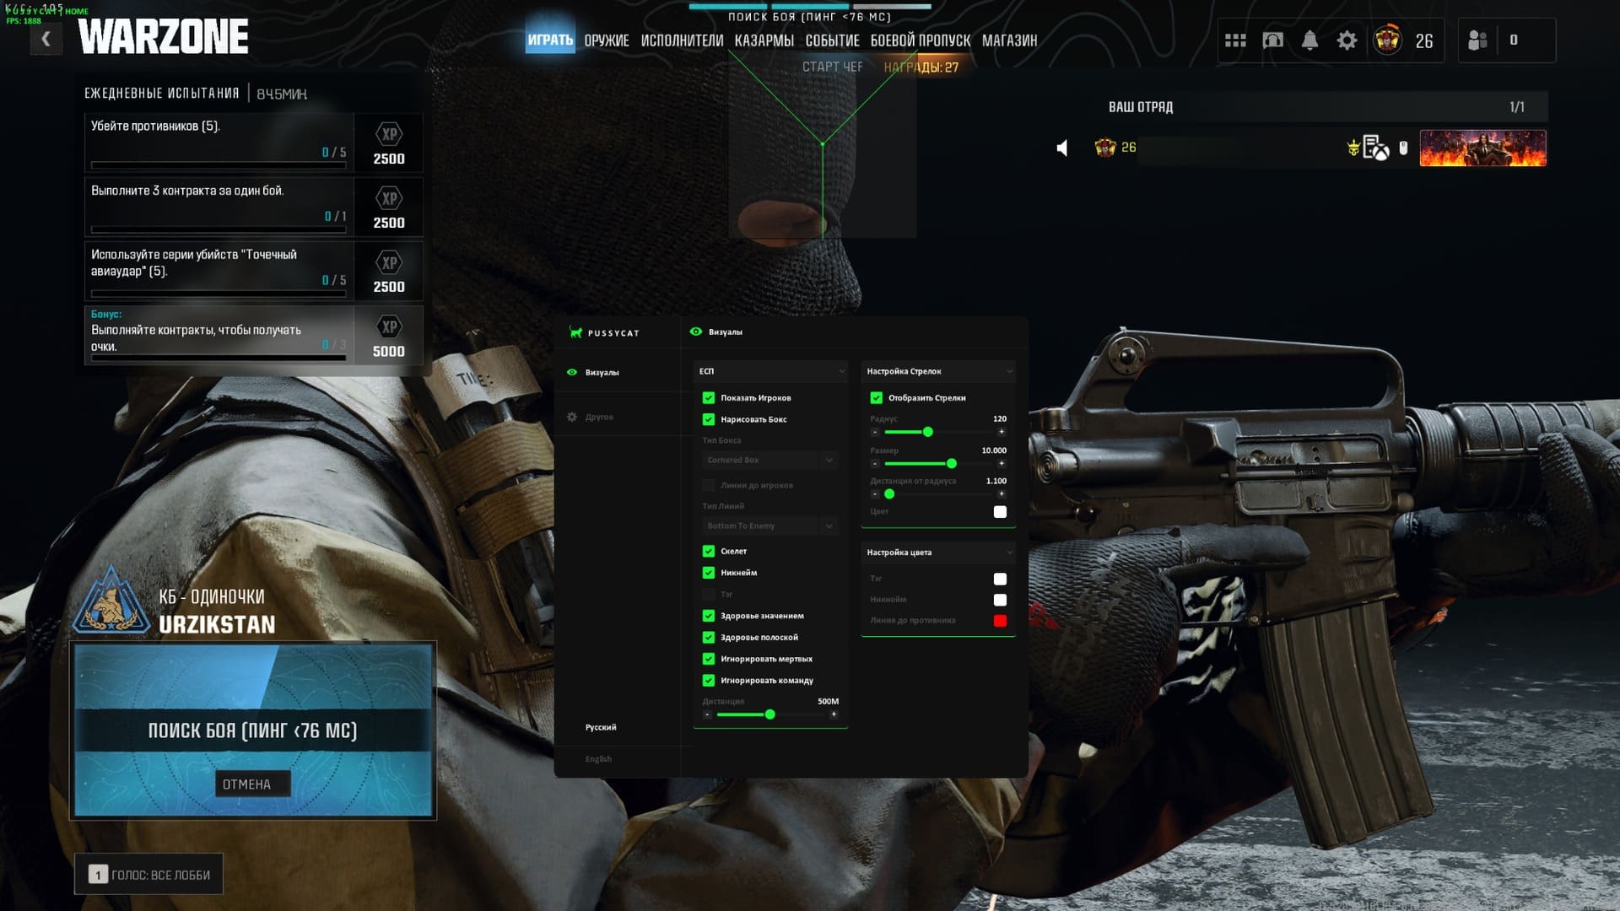This screenshot has width=1620, height=911.
Task: Click the player rank emblem in the top bar
Action: pyautogui.click(x=1387, y=40)
